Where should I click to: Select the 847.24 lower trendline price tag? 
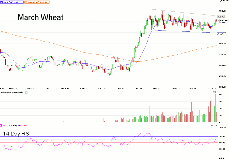pos(220,34)
